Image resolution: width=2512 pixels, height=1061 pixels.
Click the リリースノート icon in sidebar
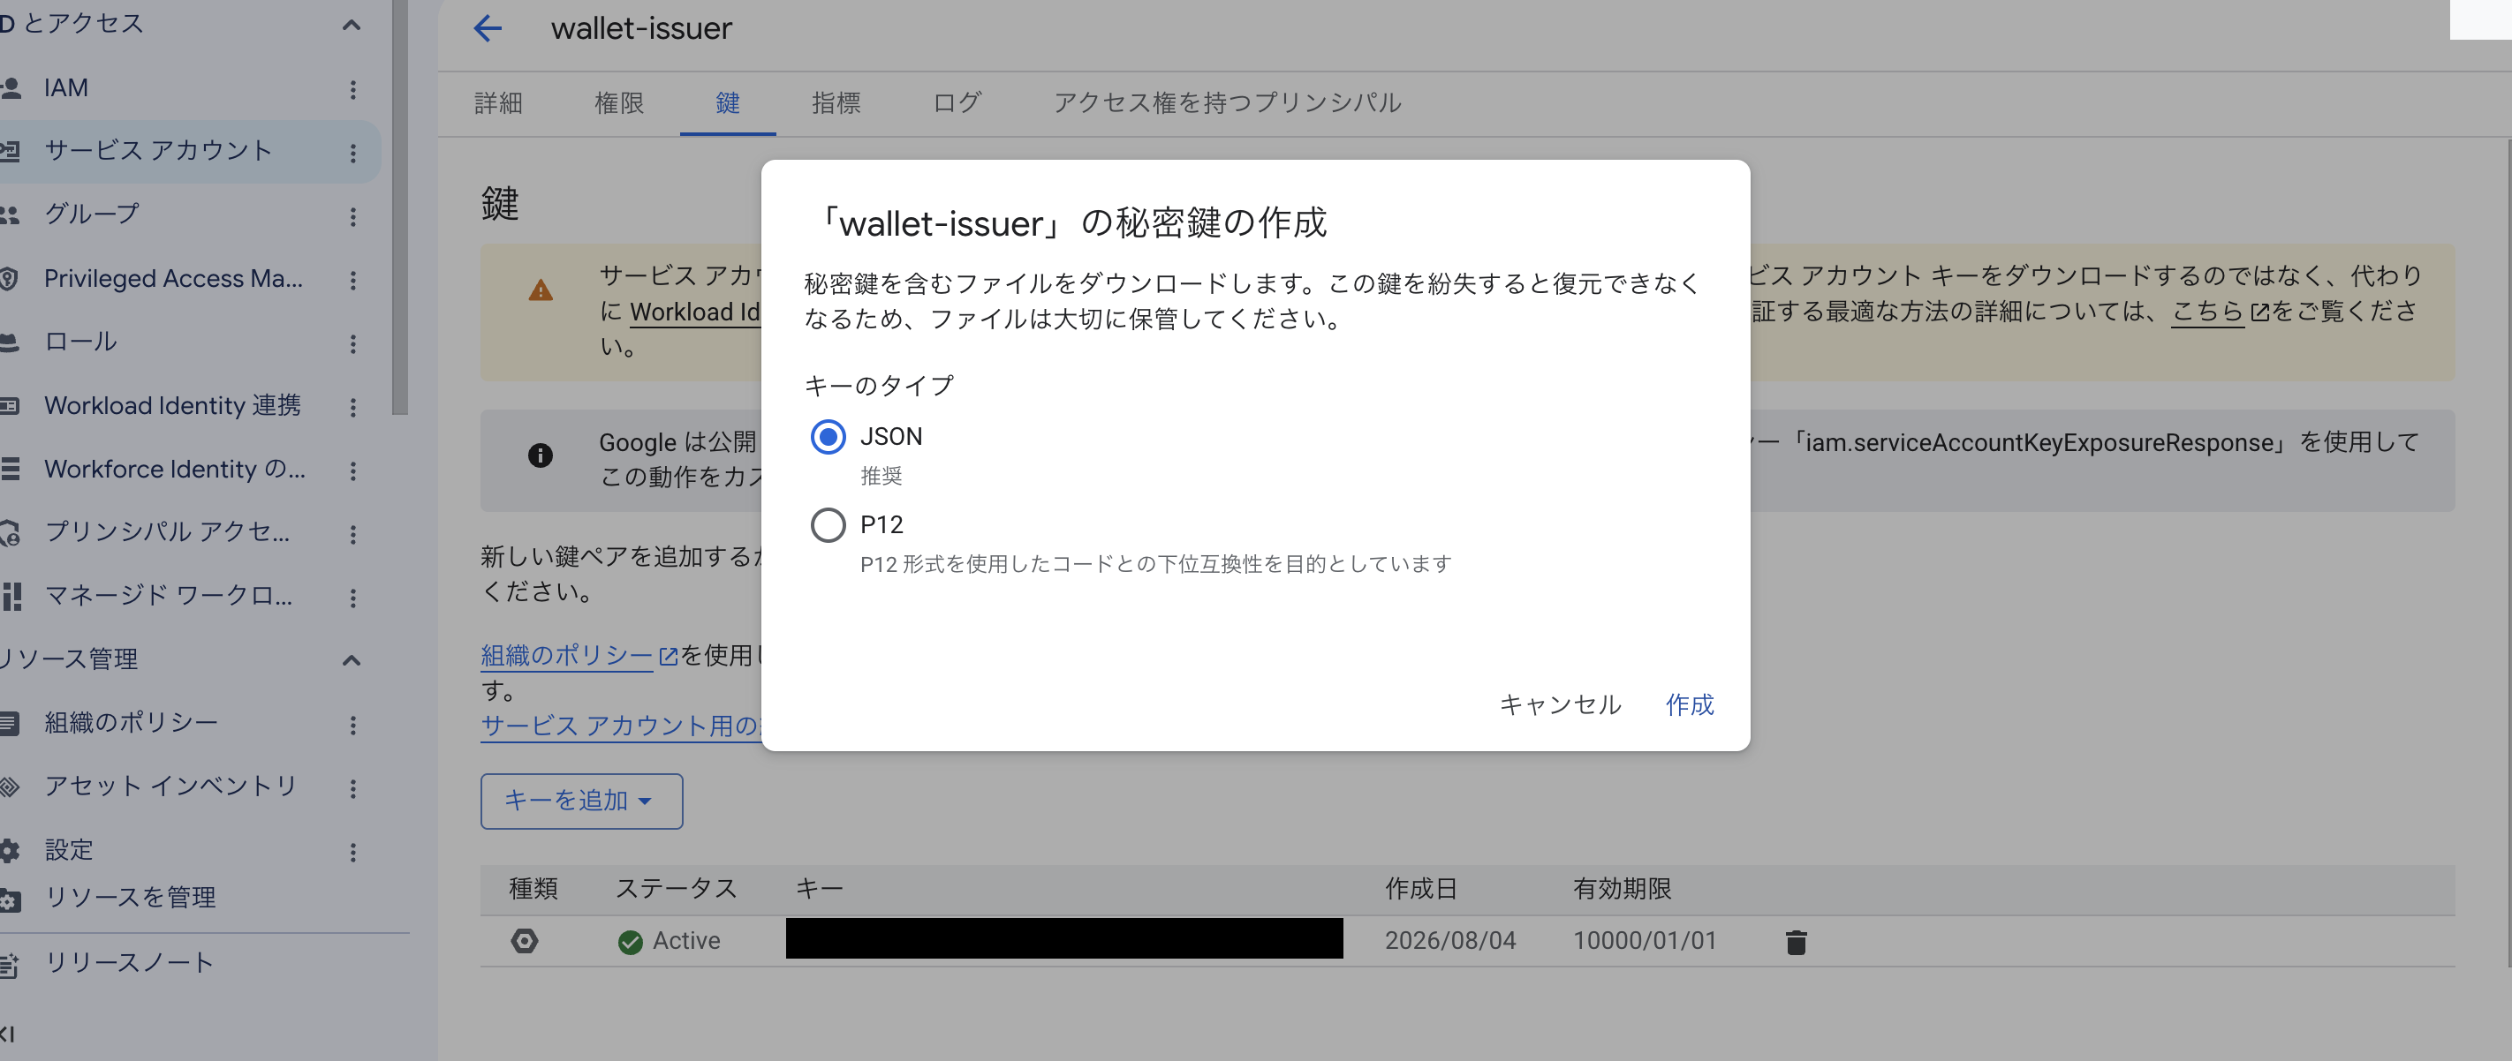[x=10, y=965]
